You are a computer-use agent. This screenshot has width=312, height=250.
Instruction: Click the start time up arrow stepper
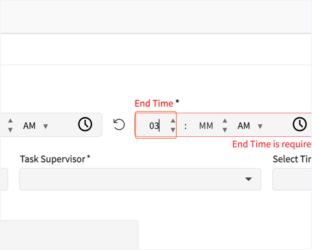(10, 121)
